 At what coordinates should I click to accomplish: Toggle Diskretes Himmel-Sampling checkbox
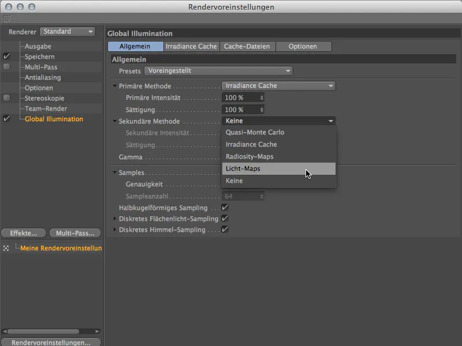coord(225,229)
